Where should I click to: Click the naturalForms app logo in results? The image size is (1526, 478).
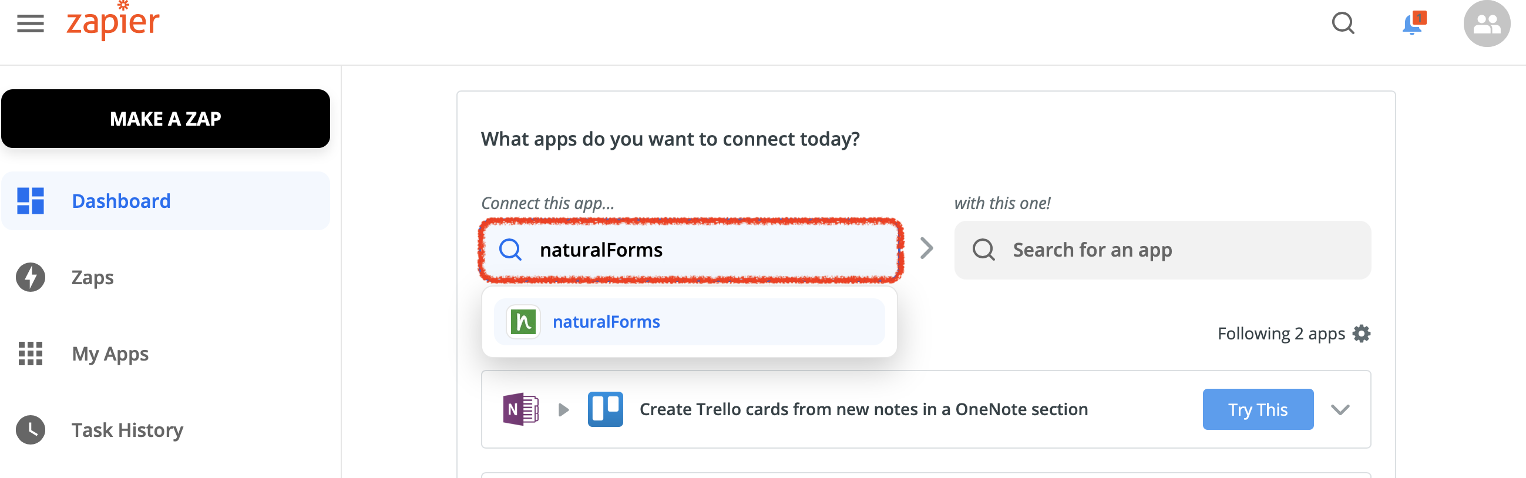(x=523, y=322)
